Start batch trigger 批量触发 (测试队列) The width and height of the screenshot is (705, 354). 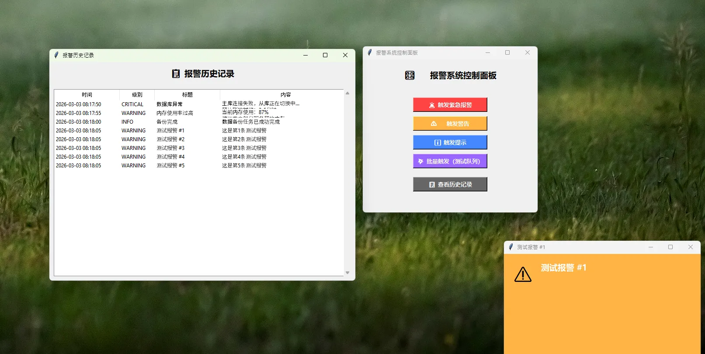pyautogui.click(x=450, y=161)
